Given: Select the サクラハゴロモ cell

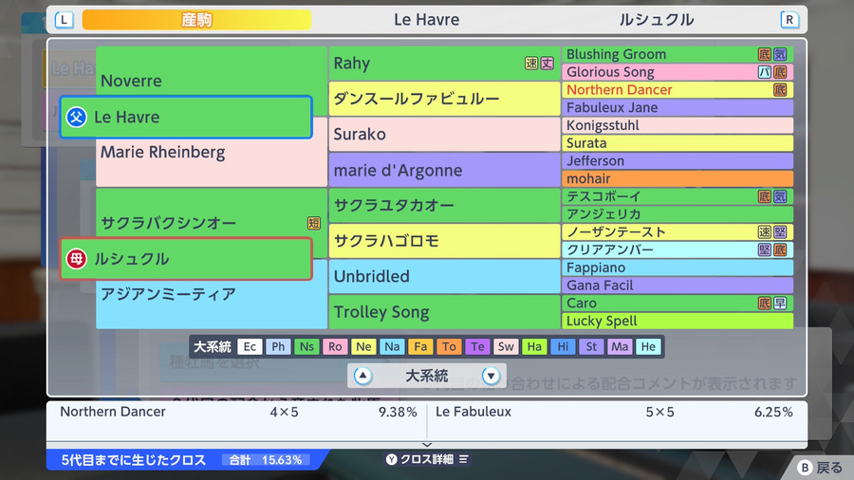Looking at the screenshot, I should (x=444, y=241).
